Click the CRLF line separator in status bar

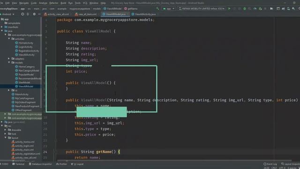point(274,168)
